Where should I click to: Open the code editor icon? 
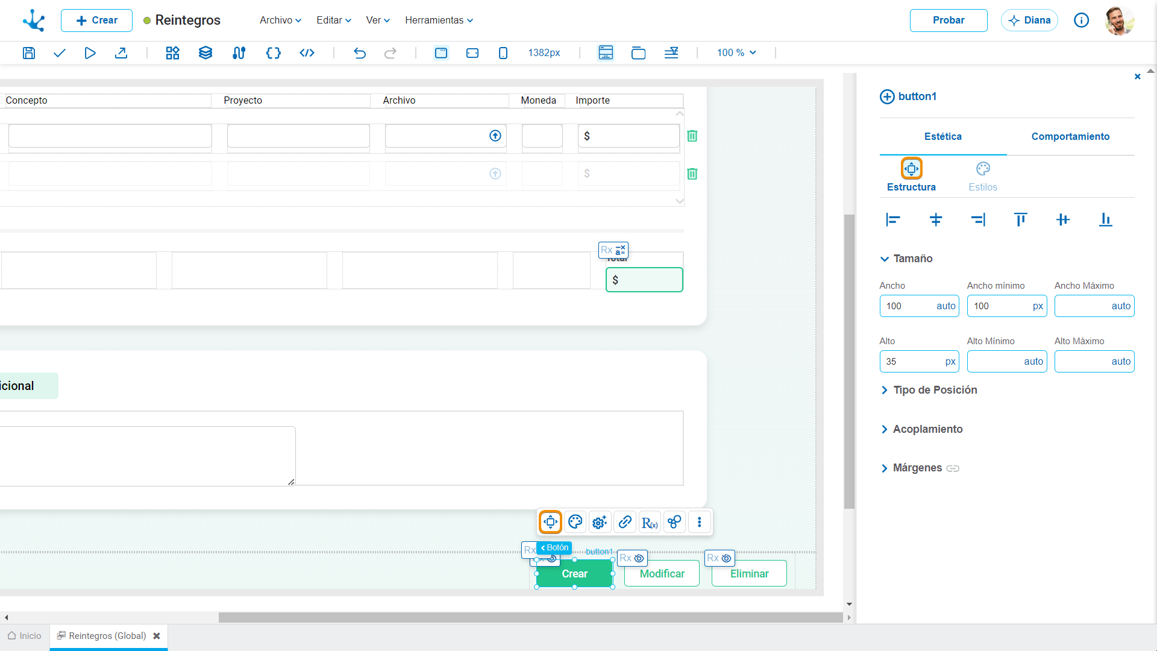tap(307, 53)
